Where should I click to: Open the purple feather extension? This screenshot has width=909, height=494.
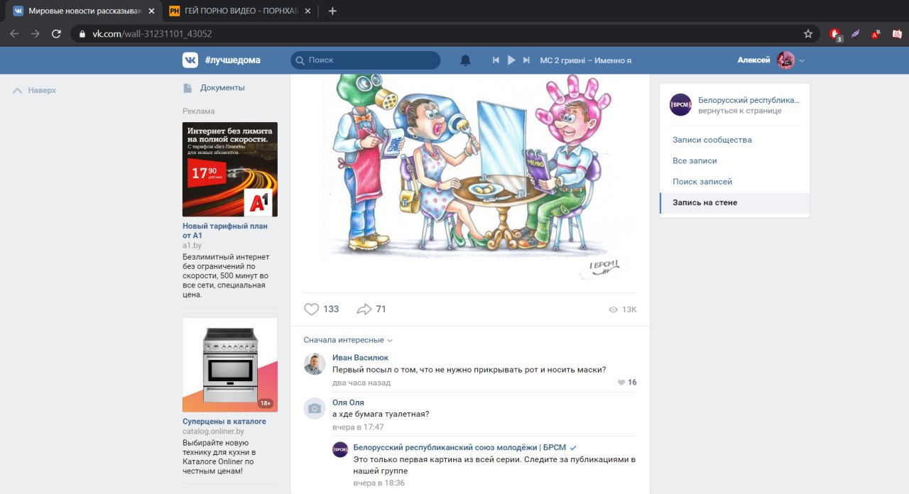pyautogui.click(x=856, y=33)
